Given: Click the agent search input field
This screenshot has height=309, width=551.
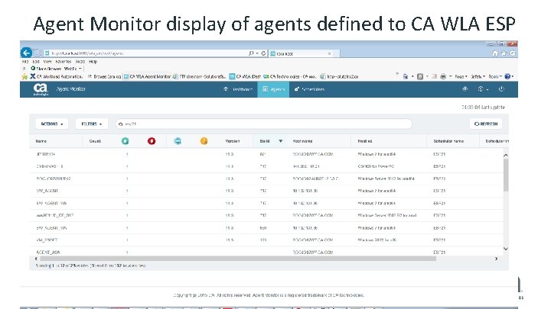Looking at the screenshot, I should pyautogui.click(x=263, y=124).
